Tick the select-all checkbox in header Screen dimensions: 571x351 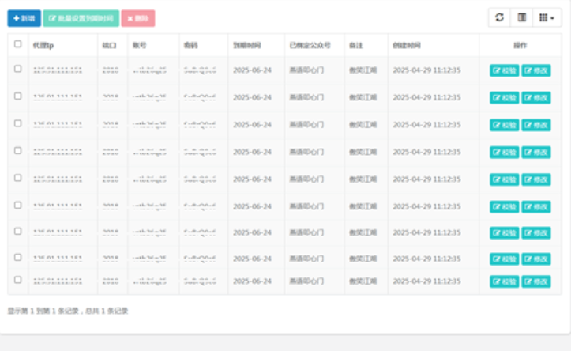tap(18, 45)
